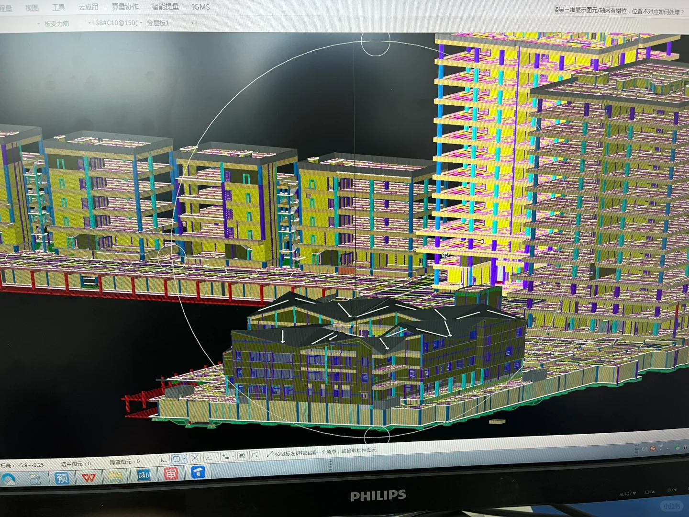Open the help tip about 楼层三维显示图元/轴网有错位
This screenshot has width=689, height=517.
[619, 11]
